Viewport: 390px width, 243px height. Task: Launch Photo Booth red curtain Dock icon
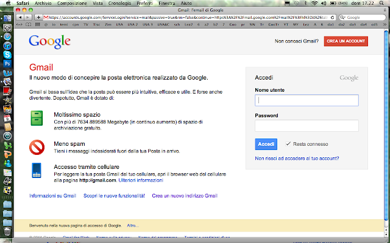tap(7, 91)
